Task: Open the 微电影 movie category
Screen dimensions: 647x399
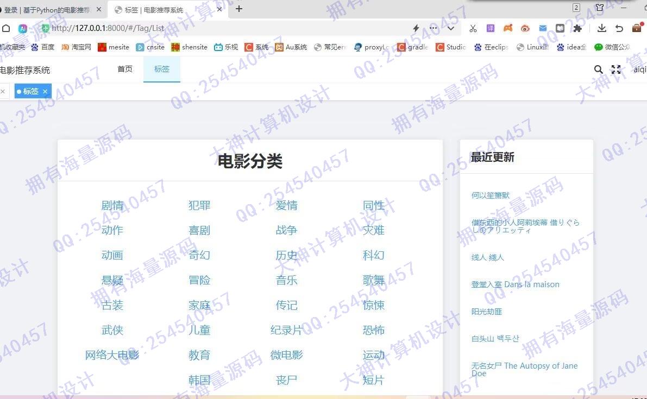Action: [x=286, y=355]
